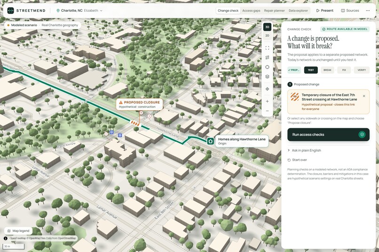Viewport: 379px width, 252px height.
Task: Open the Repair planner tab
Action: [274, 11]
